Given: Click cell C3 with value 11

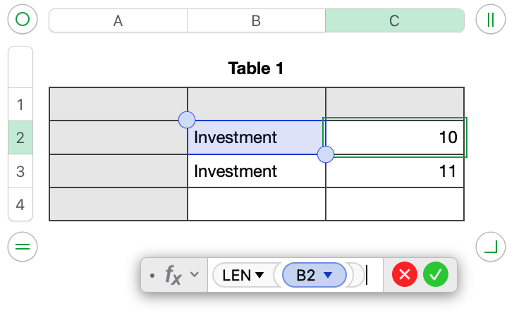Looking at the screenshot, I should 394,171.
